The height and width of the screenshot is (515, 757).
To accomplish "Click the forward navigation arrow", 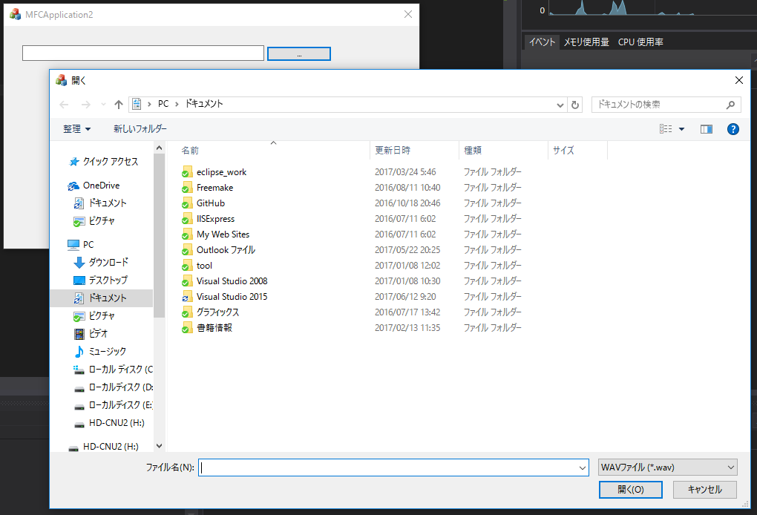I will [x=85, y=104].
